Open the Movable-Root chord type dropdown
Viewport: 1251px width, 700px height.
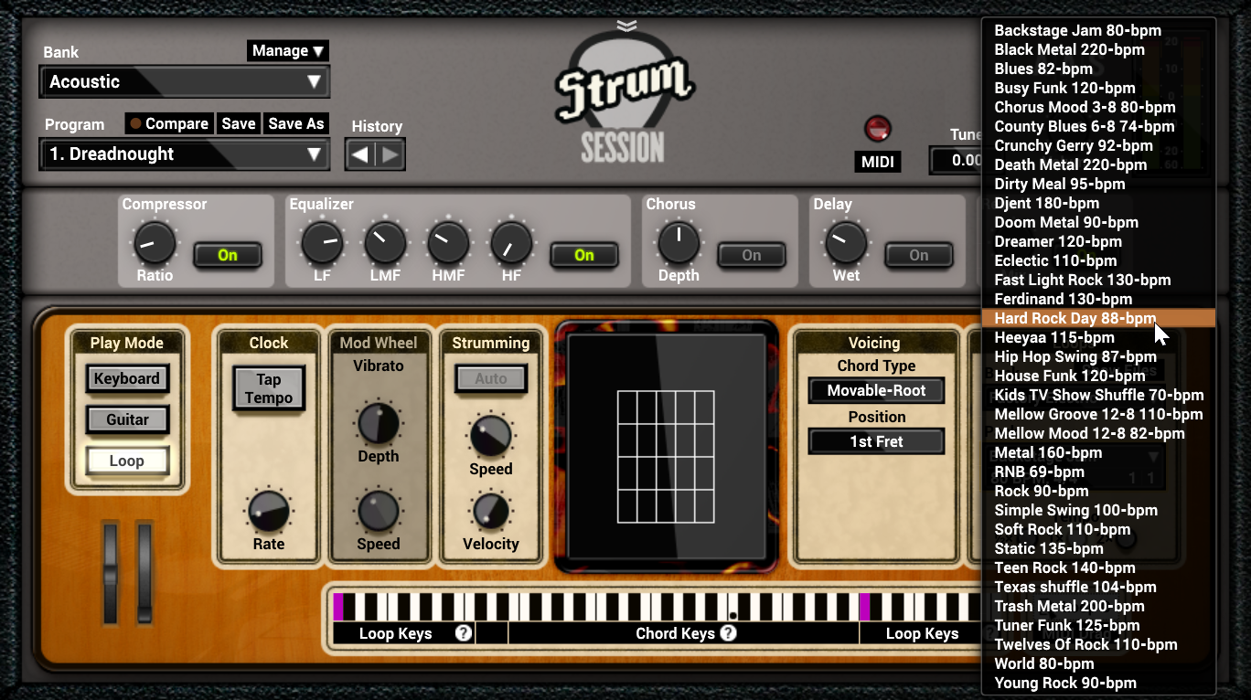coord(876,390)
